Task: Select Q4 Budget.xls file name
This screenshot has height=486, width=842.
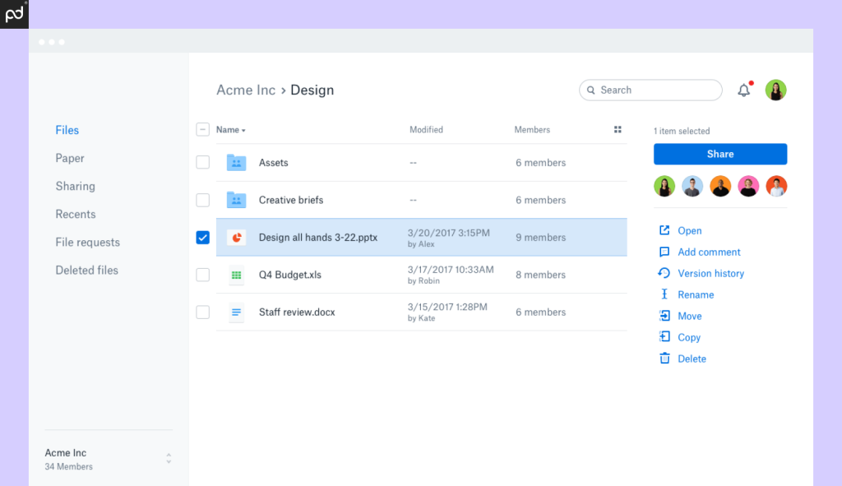Action: point(290,275)
